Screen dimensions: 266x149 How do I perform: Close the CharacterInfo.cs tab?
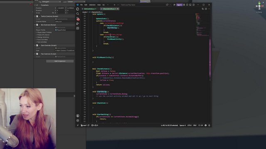(118, 9)
